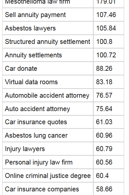
Task: Click the 'Auto accident attorney' cell
Action: [x=48, y=109]
